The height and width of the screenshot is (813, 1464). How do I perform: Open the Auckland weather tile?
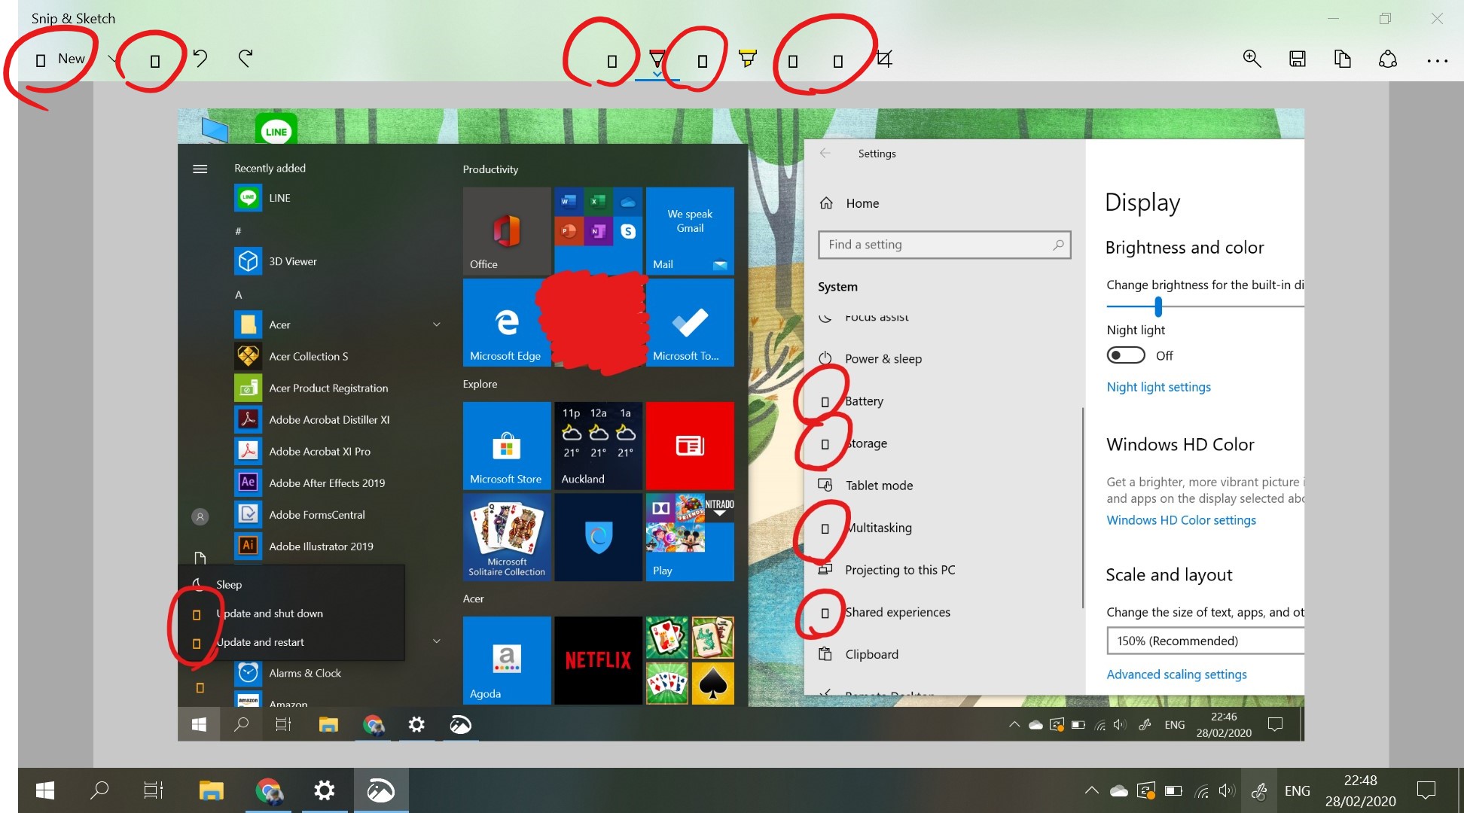point(598,446)
